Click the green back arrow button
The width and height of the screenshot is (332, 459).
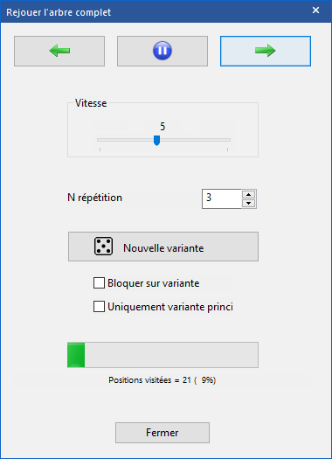(59, 51)
